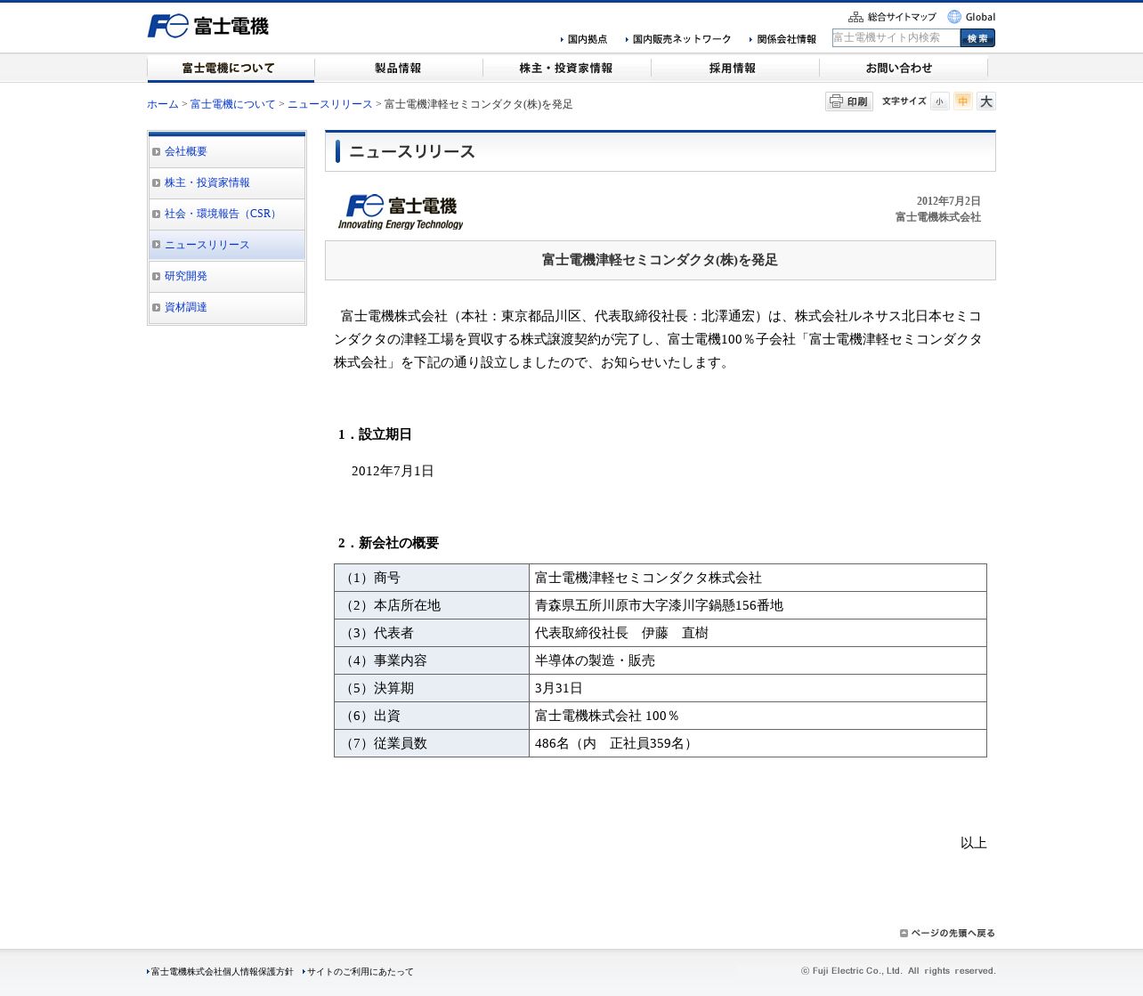Click the 検索 search button

977,37
